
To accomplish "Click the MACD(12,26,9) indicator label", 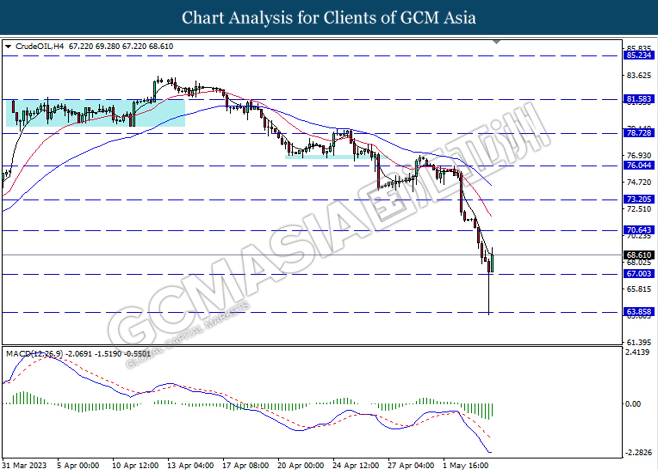I will point(35,354).
